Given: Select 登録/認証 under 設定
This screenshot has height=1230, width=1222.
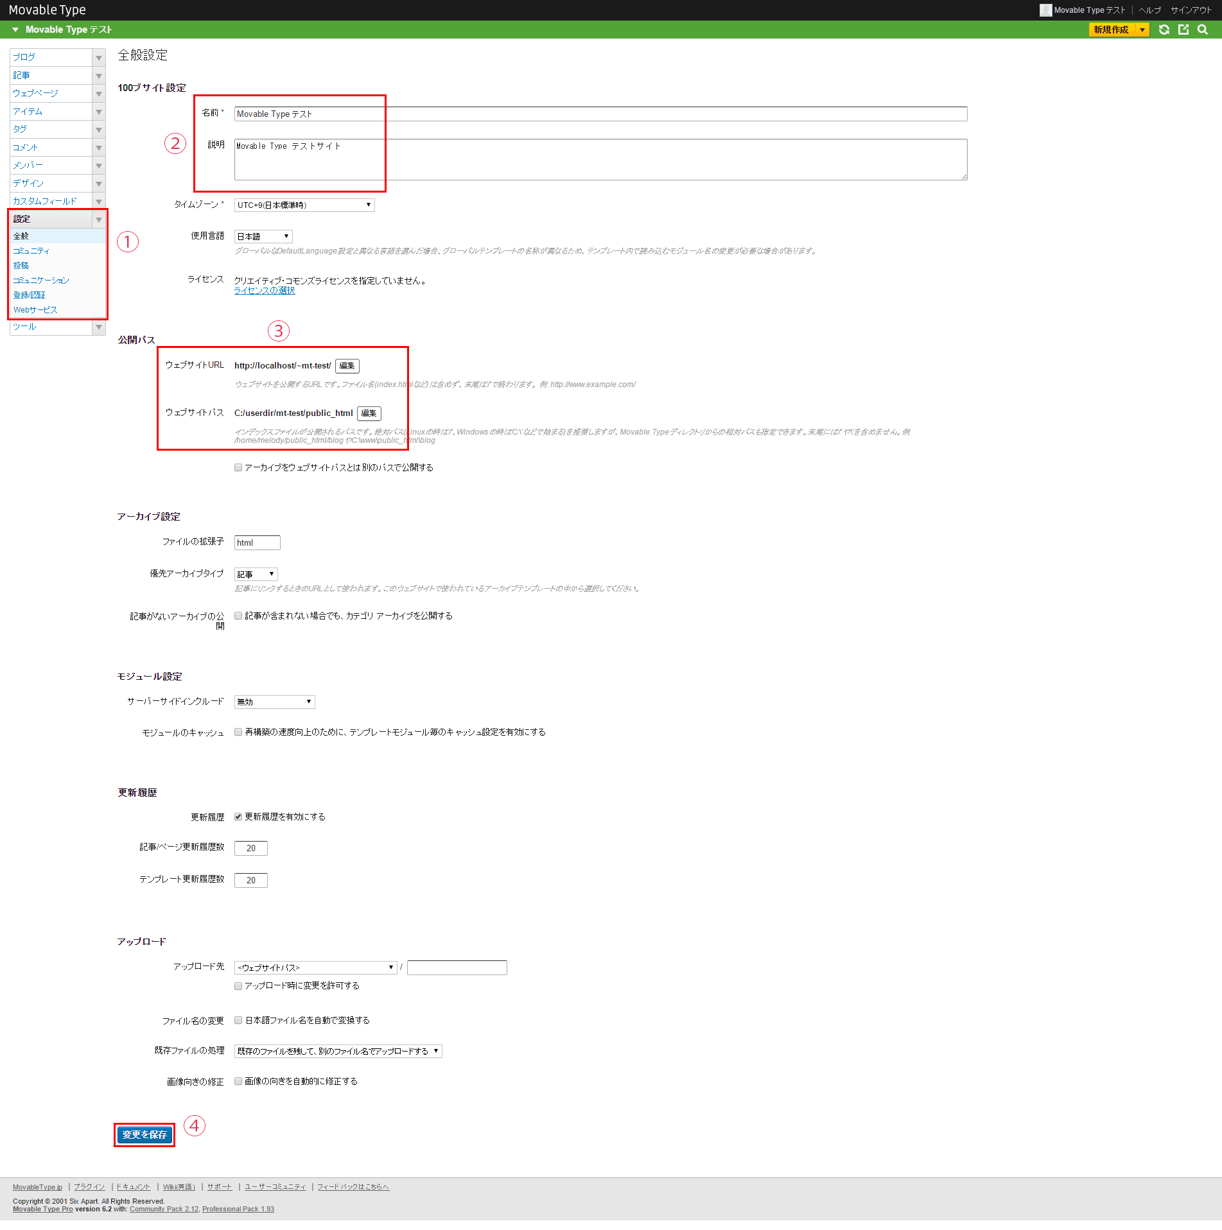Looking at the screenshot, I should click(57, 295).
